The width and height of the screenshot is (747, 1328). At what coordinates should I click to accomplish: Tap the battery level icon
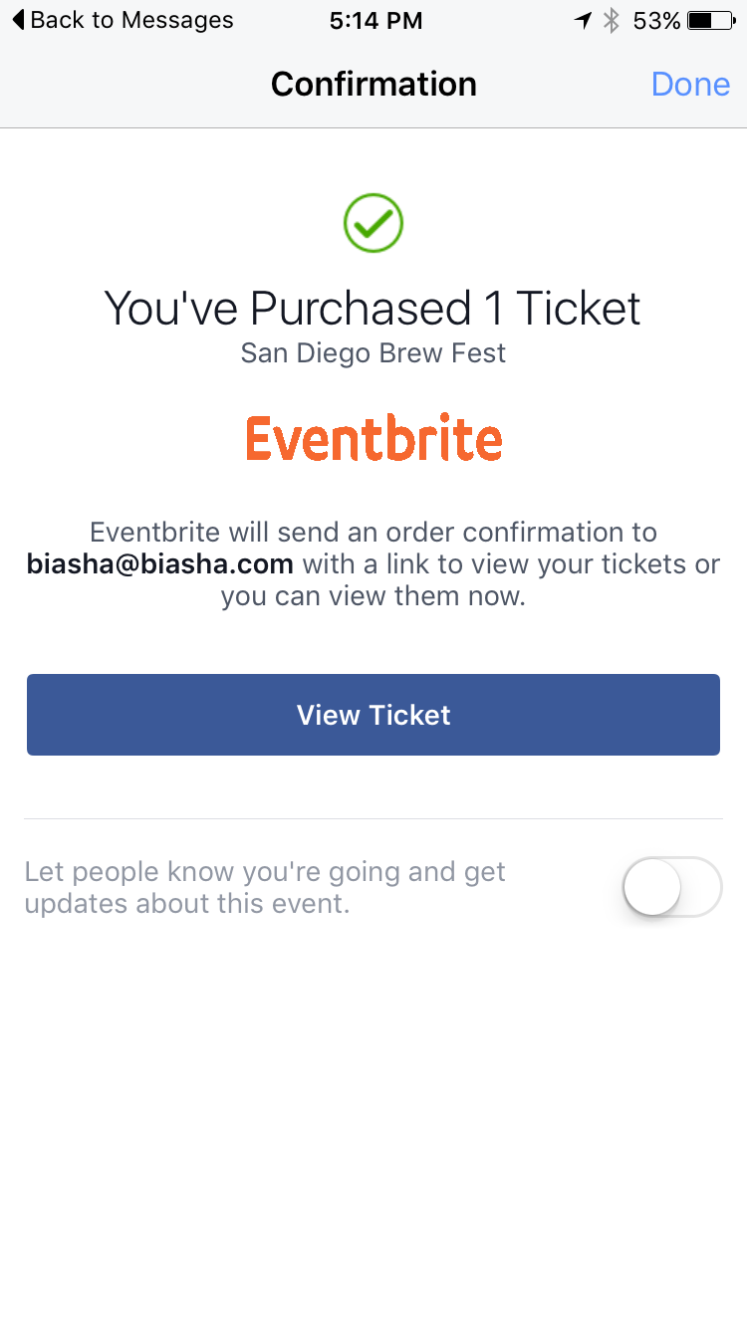pos(711,20)
